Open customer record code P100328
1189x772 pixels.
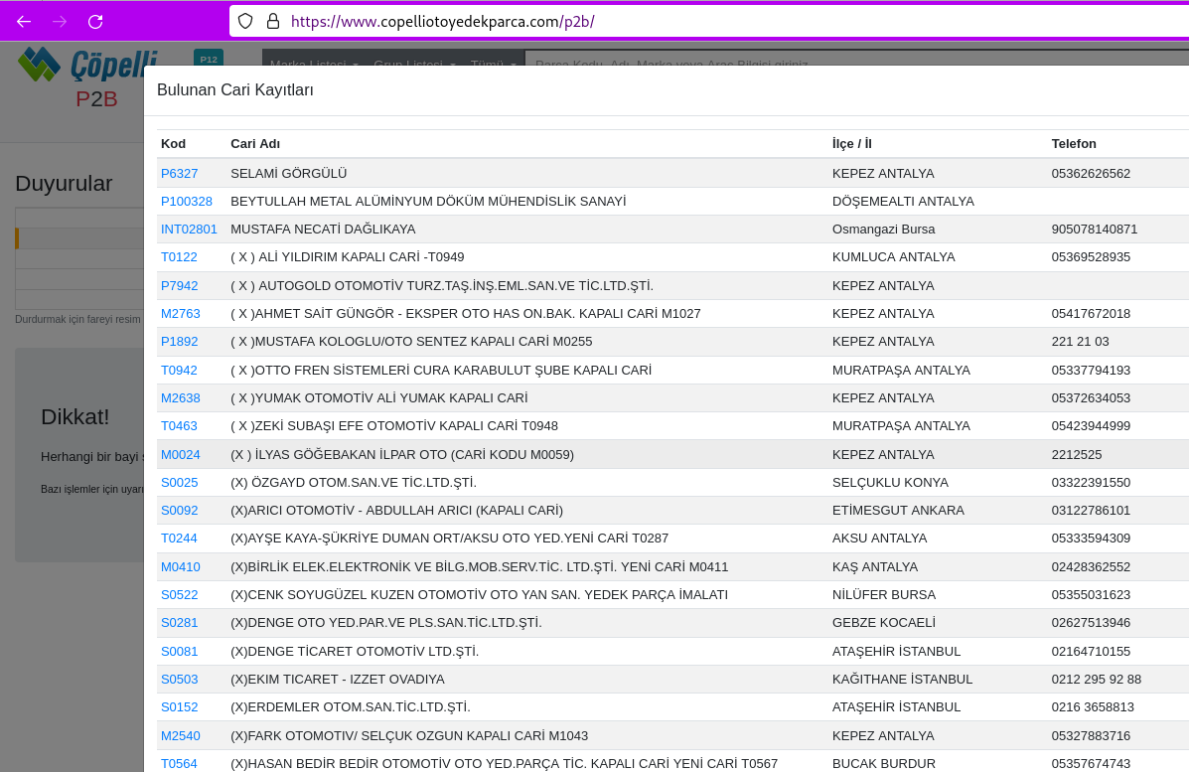187,201
